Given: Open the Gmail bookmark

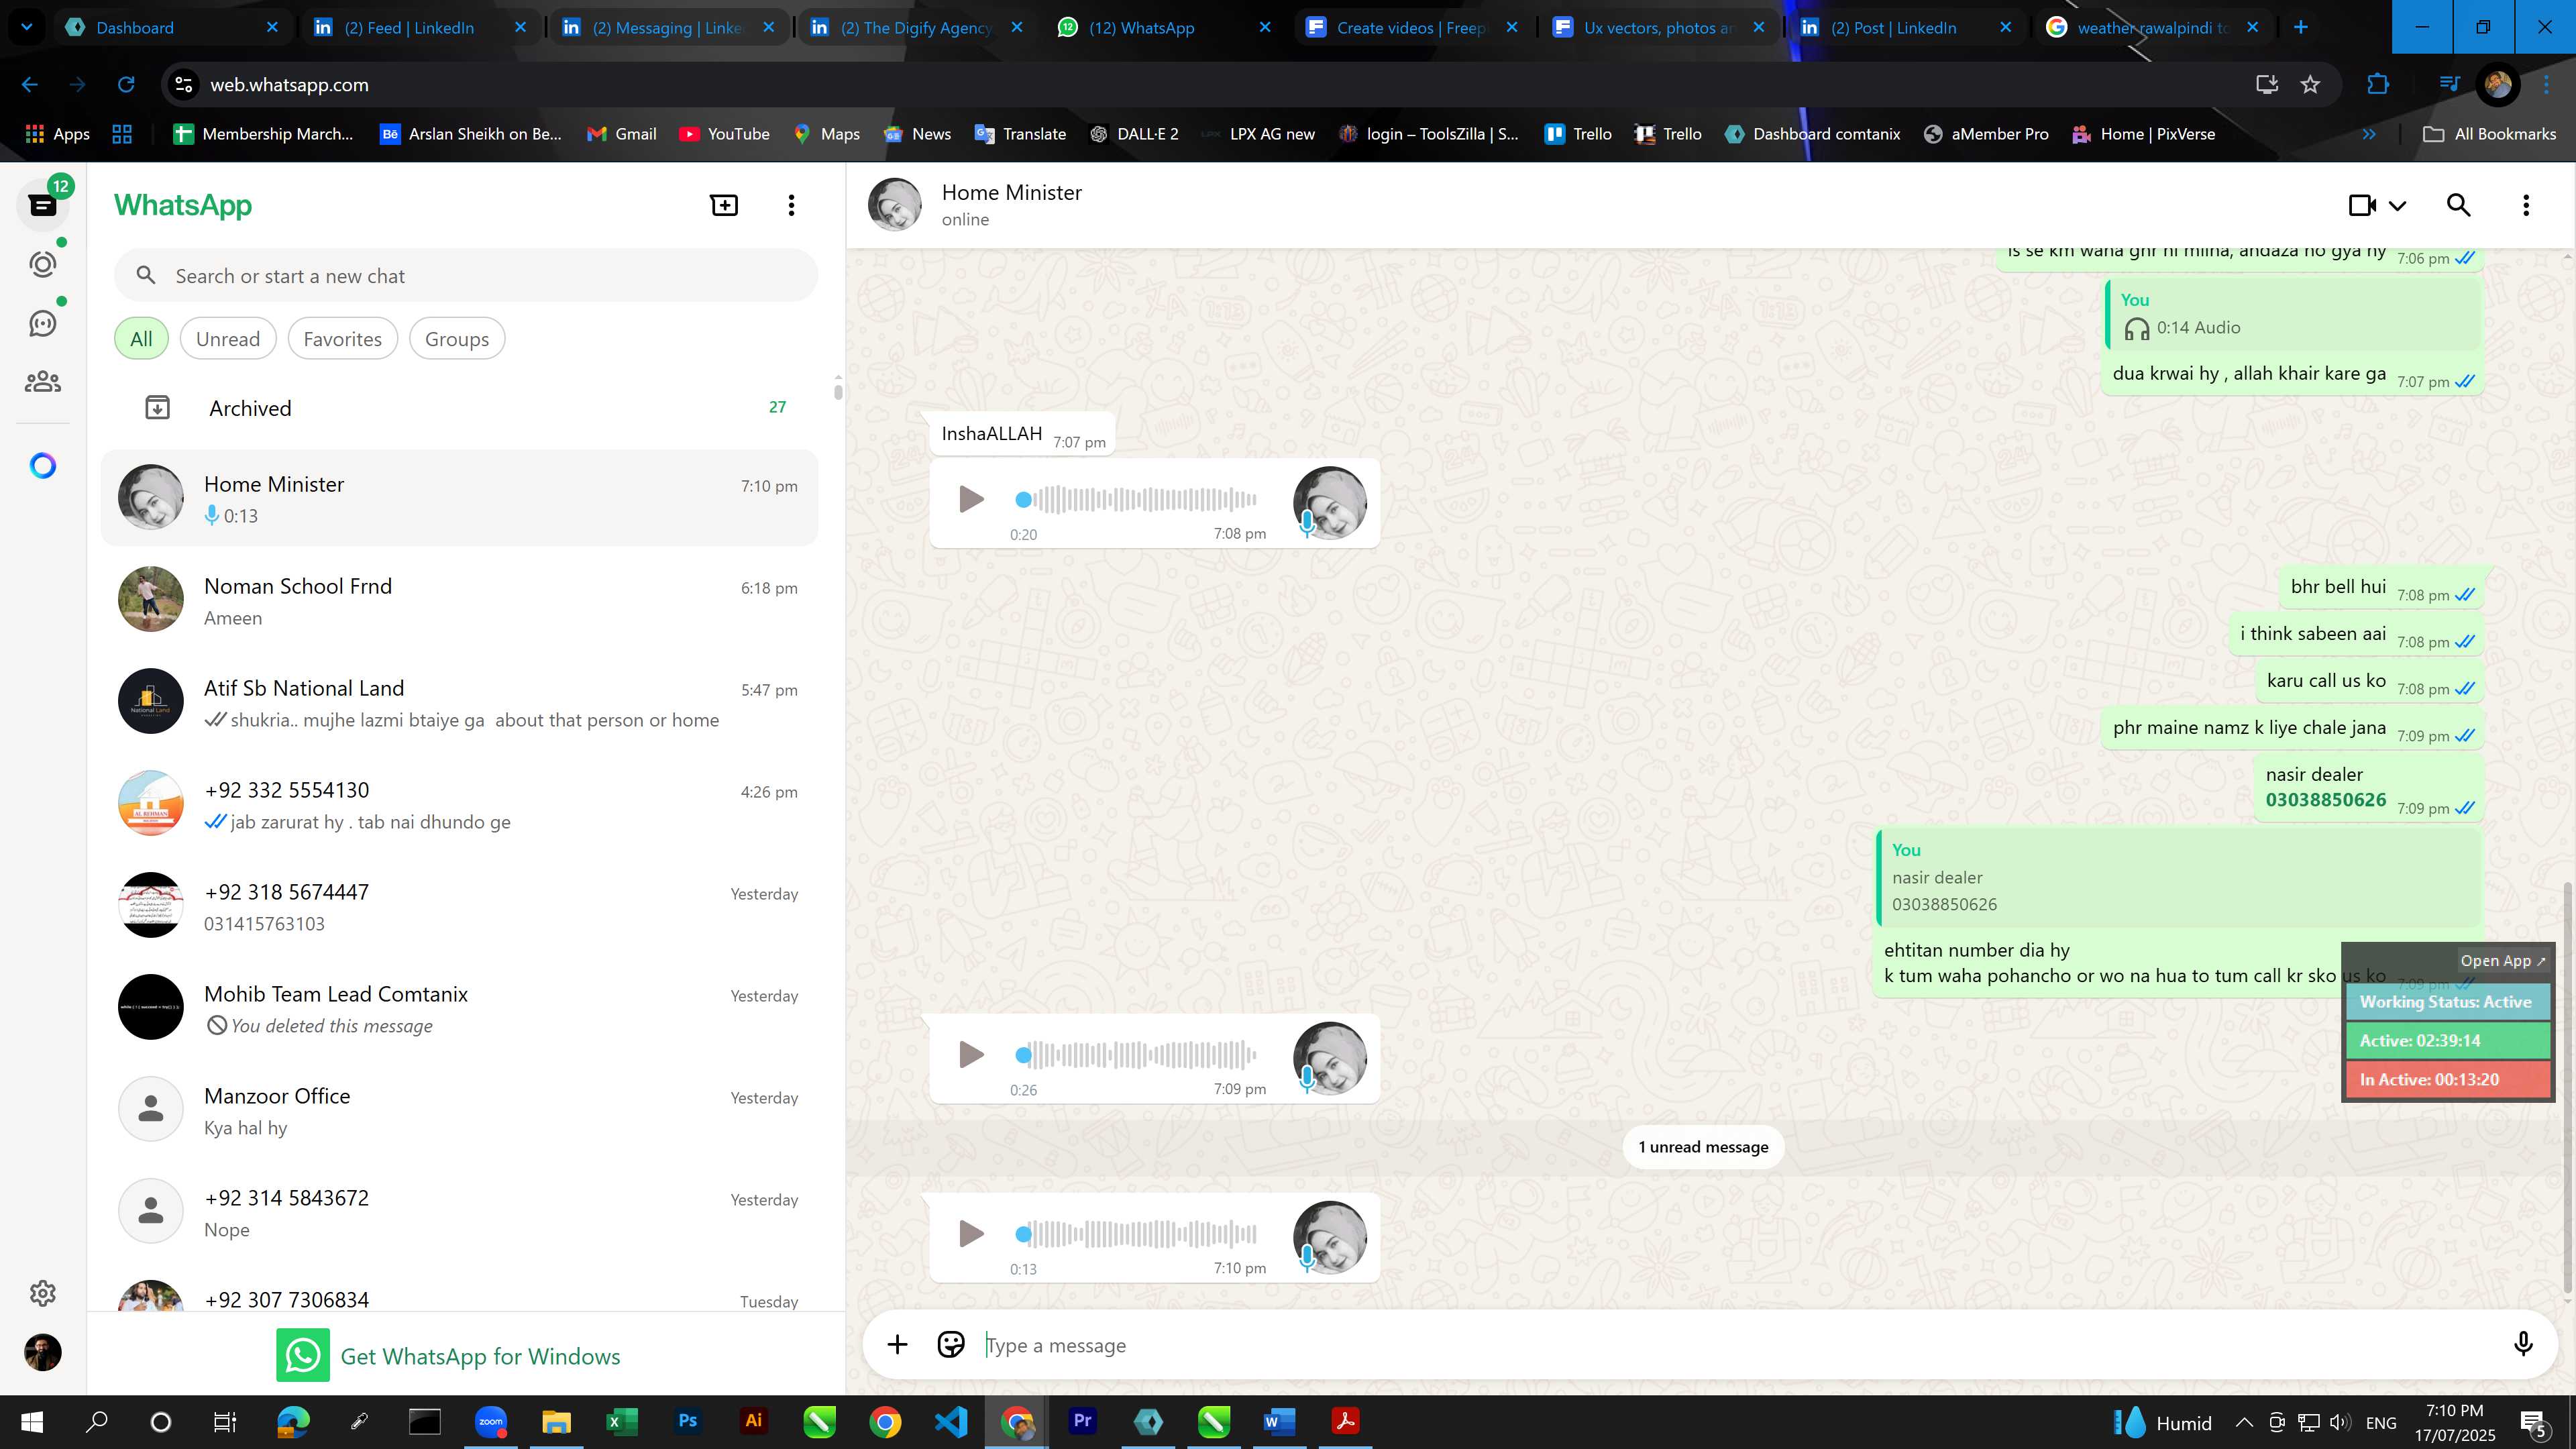Looking at the screenshot, I should pyautogui.click(x=622, y=134).
